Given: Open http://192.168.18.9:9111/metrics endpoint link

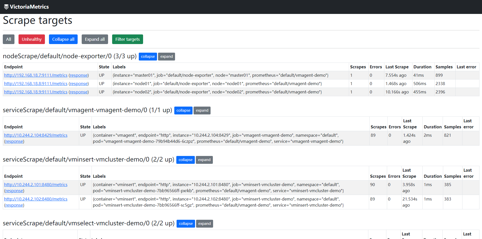Looking at the screenshot, I should 36,92.
